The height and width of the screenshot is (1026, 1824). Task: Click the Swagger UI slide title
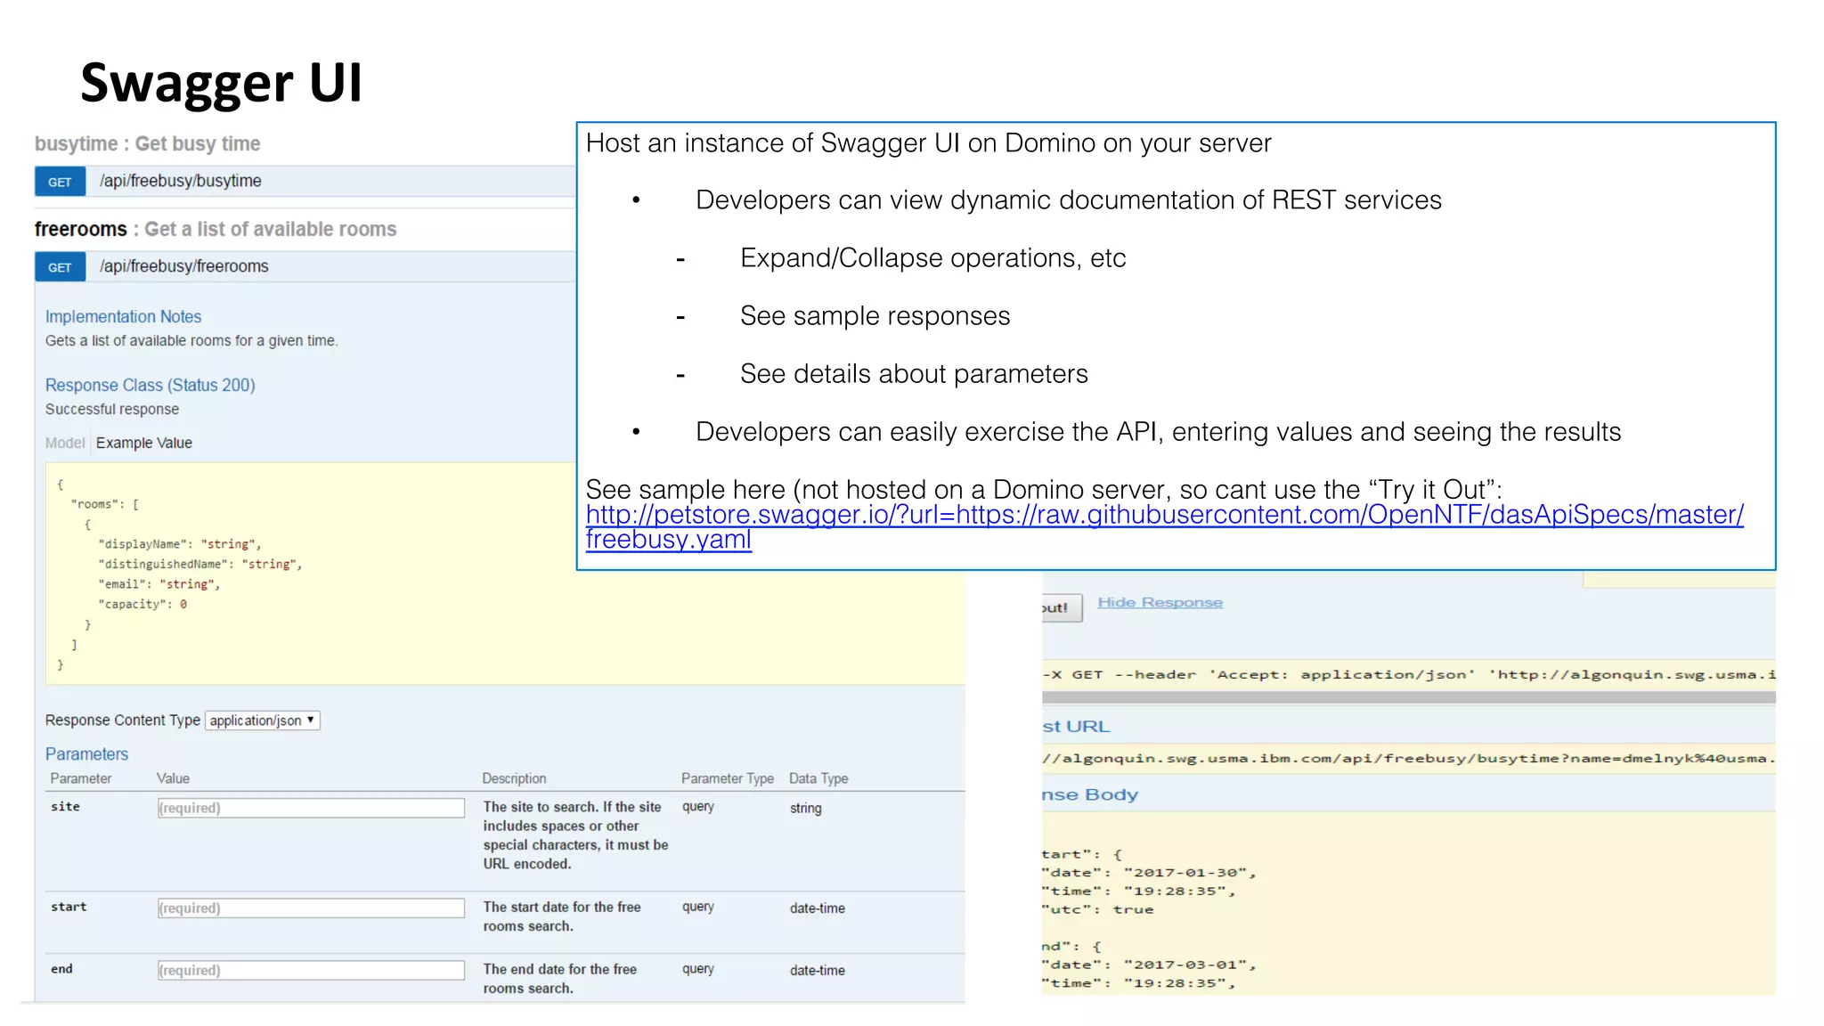pyautogui.click(x=222, y=83)
